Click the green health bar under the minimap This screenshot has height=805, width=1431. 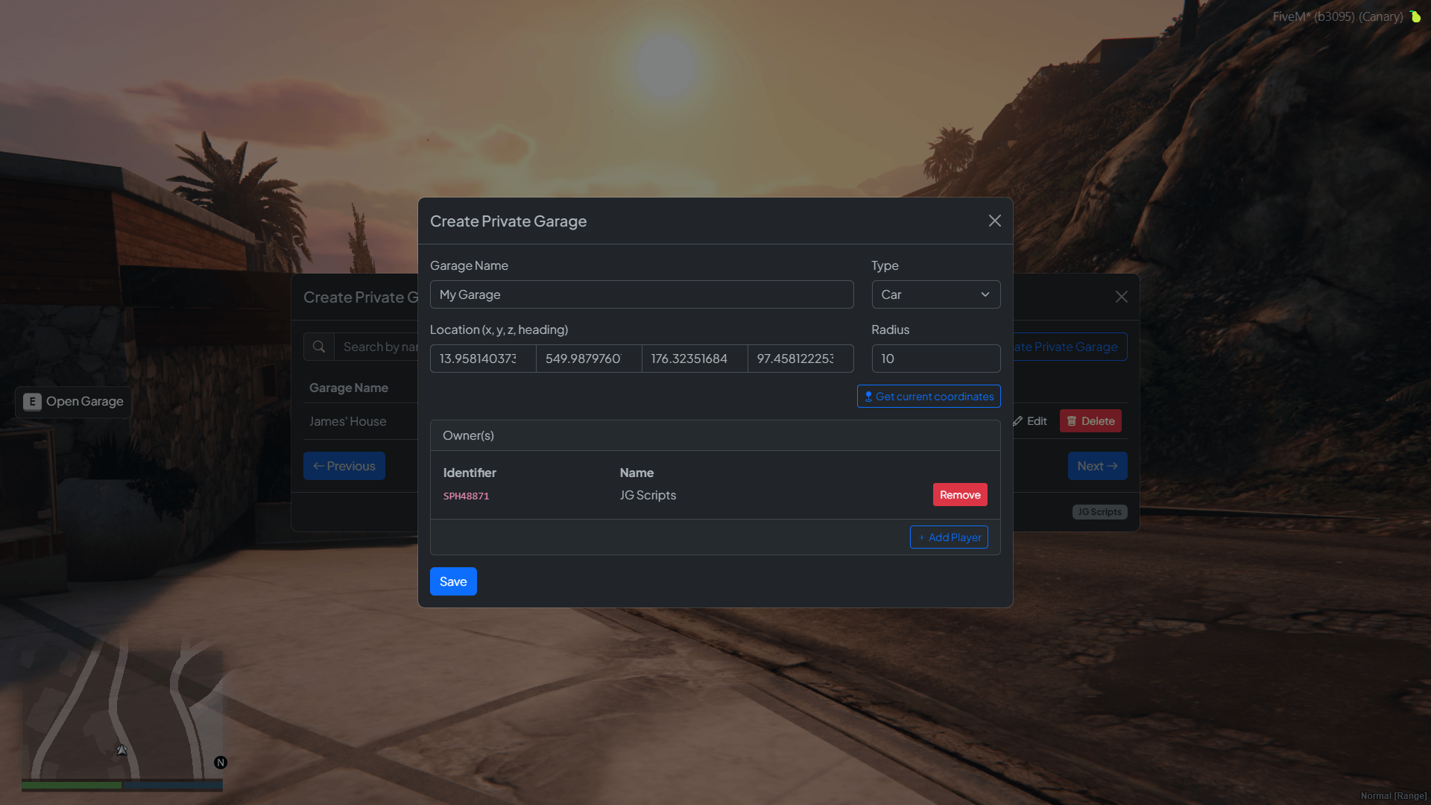[71, 785]
